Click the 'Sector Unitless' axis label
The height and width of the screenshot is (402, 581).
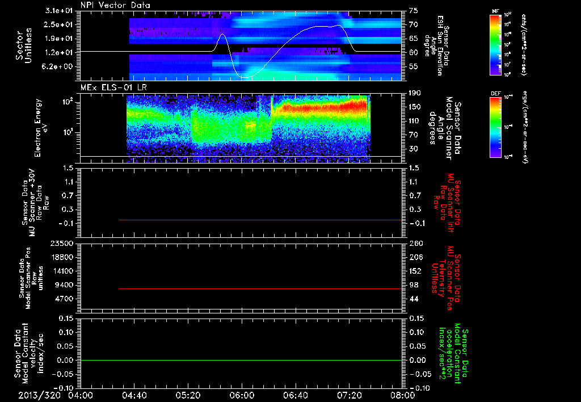click(24, 45)
